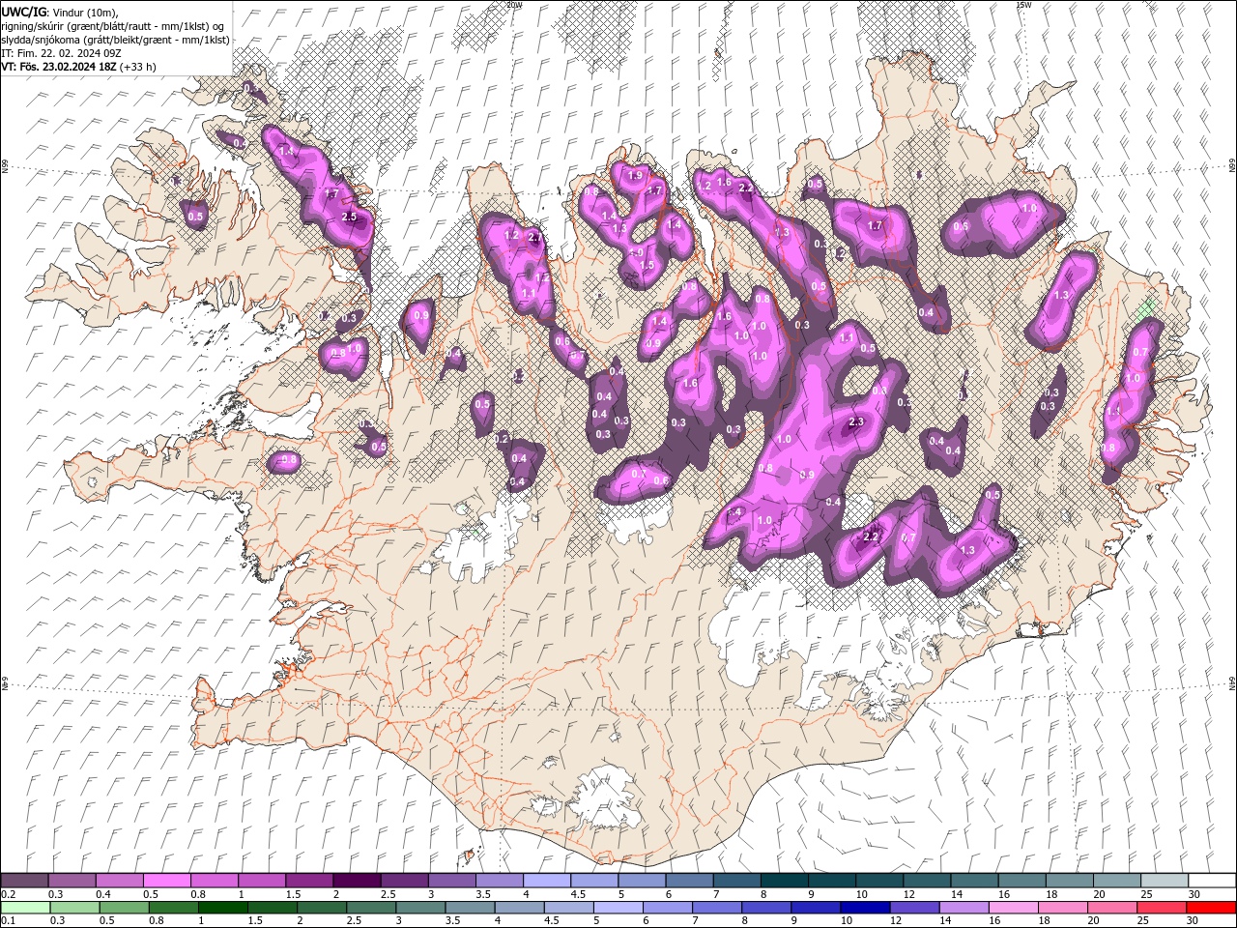Click the upper legend swatch between 3 and 3.5
The image size is (1237, 928).
click(451, 881)
